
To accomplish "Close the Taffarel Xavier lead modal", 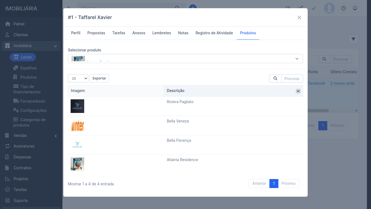I will tap(299, 17).
